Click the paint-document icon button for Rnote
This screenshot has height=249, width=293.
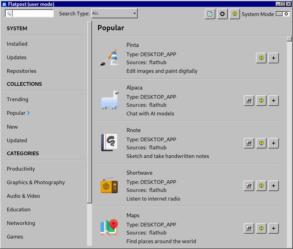pos(249,143)
